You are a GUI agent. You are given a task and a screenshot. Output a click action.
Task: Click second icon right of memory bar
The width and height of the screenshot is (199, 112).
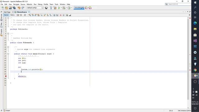pyautogui.click(x=90, y=8)
